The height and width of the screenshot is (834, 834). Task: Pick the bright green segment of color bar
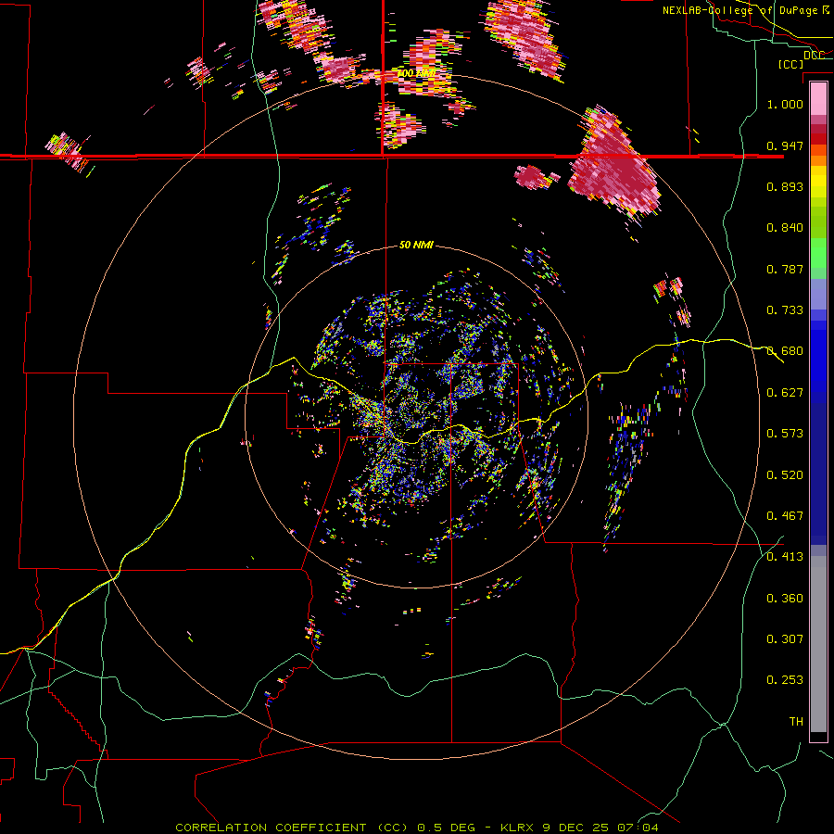818,253
